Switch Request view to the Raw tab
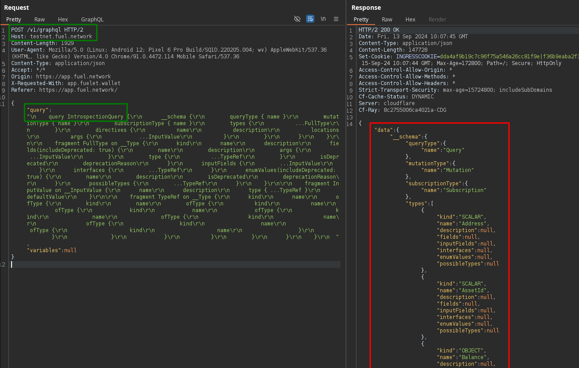 pyautogui.click(x=40, y=20)
